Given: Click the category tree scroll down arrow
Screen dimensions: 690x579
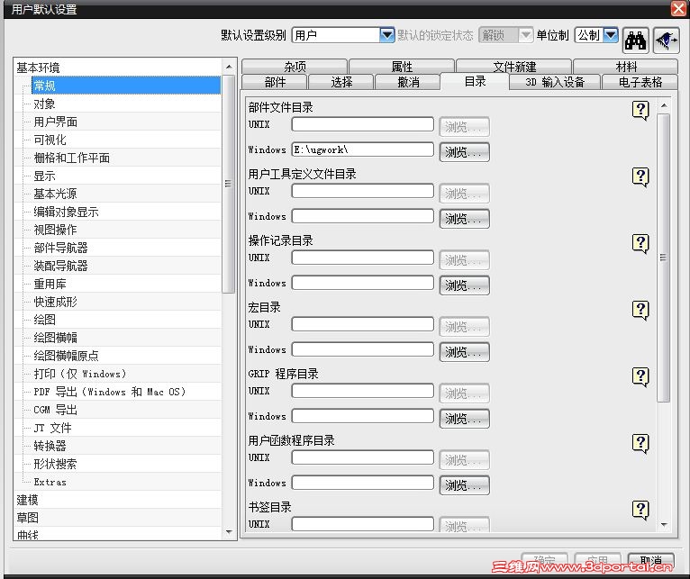Looking at the screenshot, I should point(229,532).
